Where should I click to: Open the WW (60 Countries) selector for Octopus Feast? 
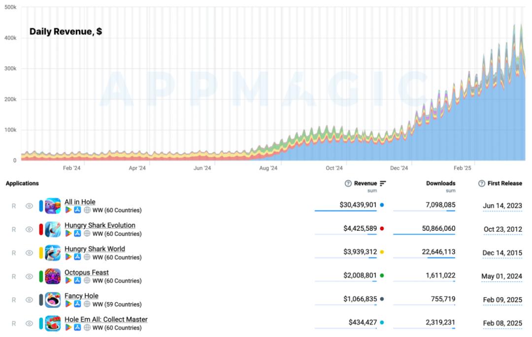pyautogui.click(x=117, y=280)
